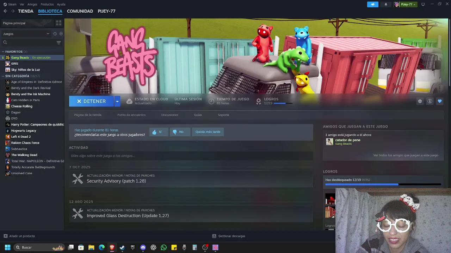
Task: Toggle the favorite heart icon
Action: coord(440,101)
